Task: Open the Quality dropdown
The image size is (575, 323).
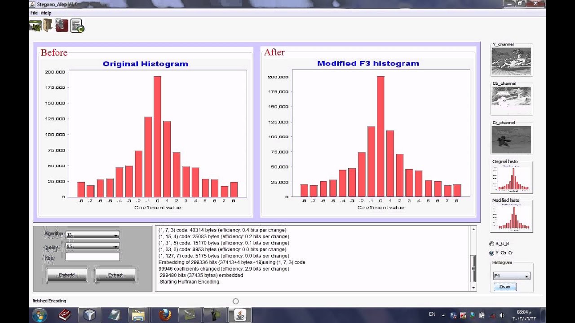Action: [92, 247]
